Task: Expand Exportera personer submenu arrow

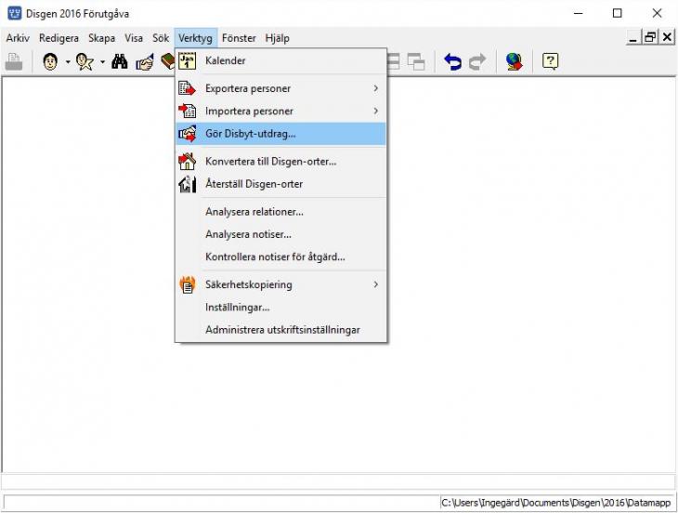Action: (376, 88)
